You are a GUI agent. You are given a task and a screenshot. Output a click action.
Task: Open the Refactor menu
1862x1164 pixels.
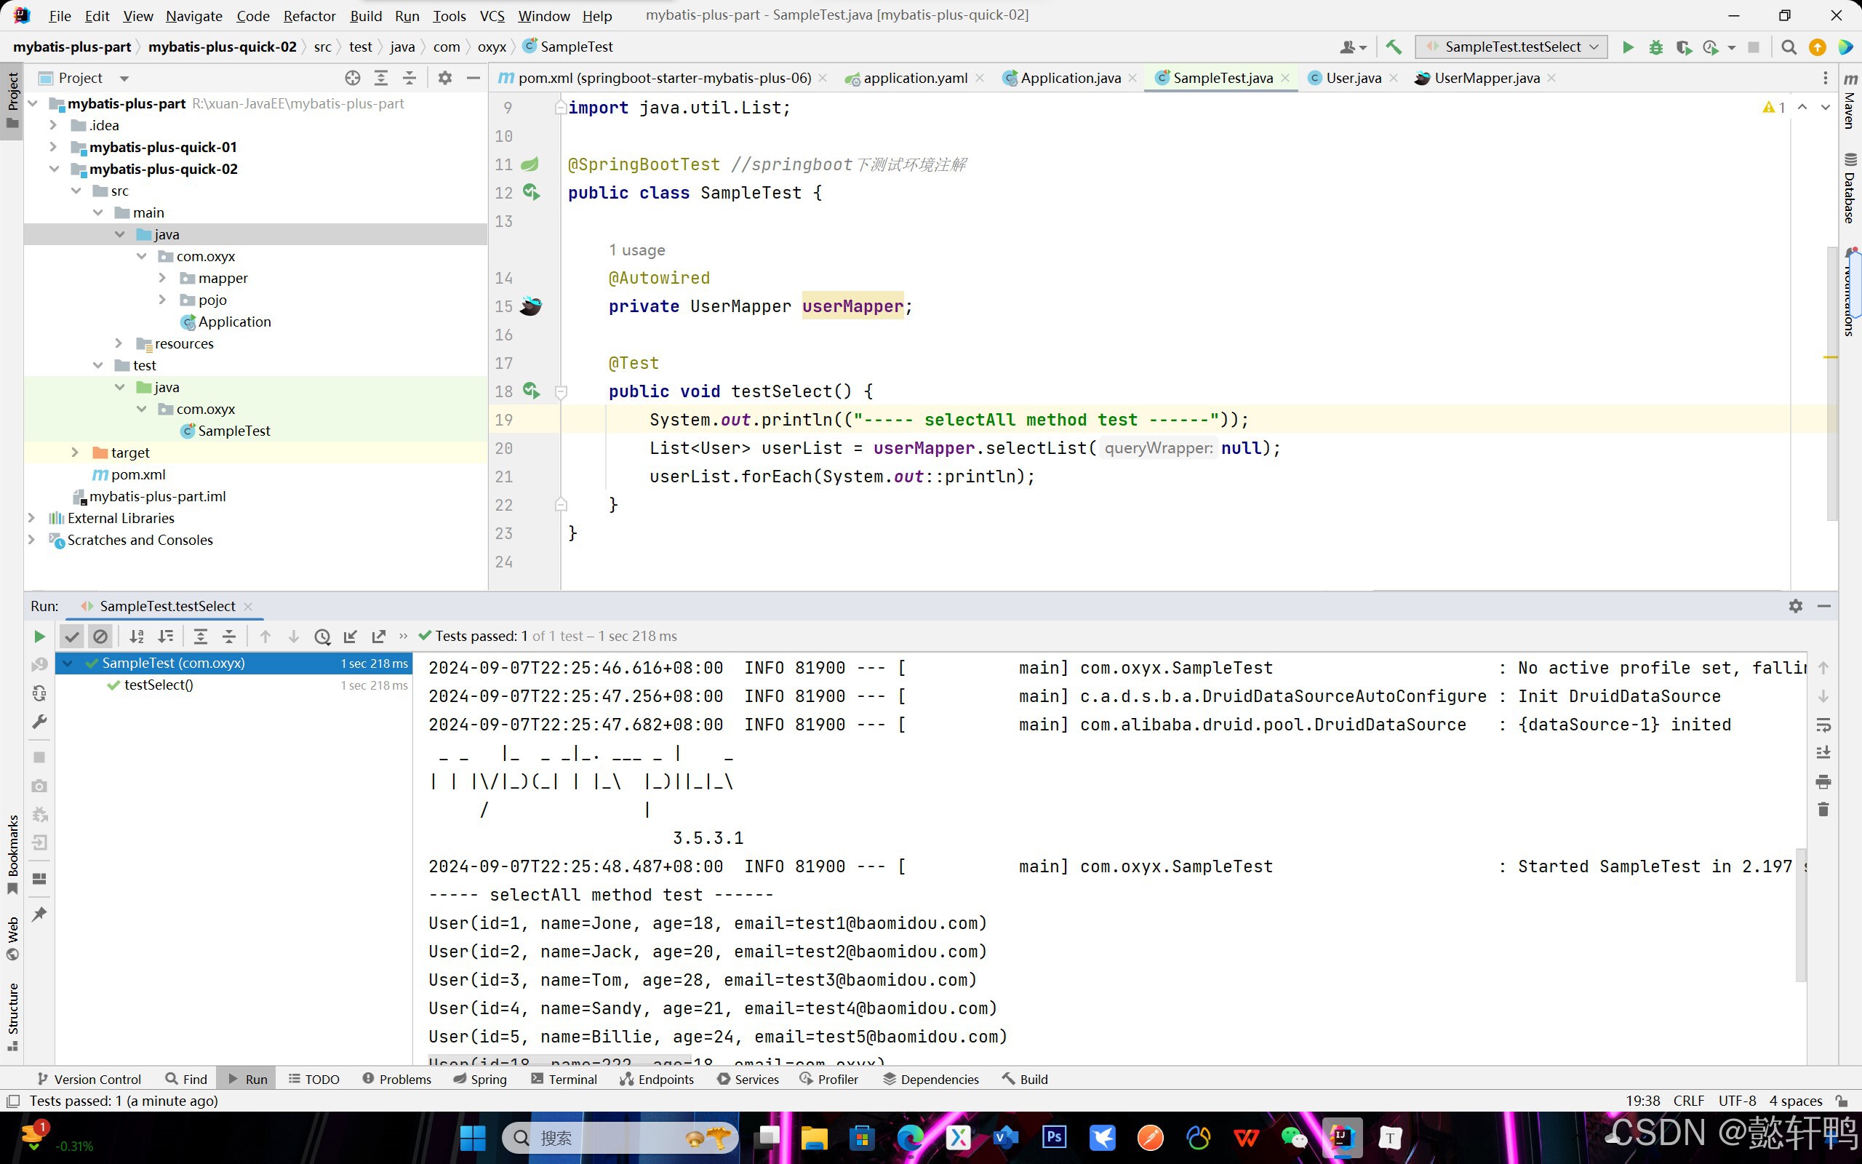click(309, 15)
